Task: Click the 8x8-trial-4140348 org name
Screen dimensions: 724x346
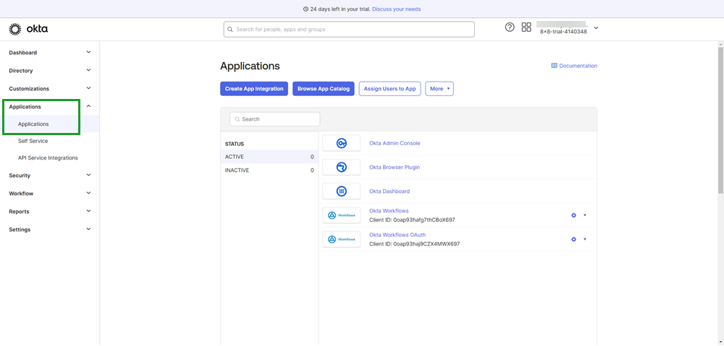Action: click(563, 33)
